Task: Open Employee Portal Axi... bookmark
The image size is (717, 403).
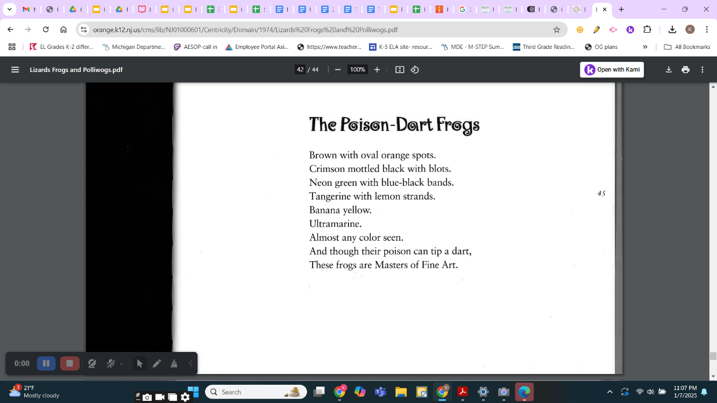Action: [257, 47]
